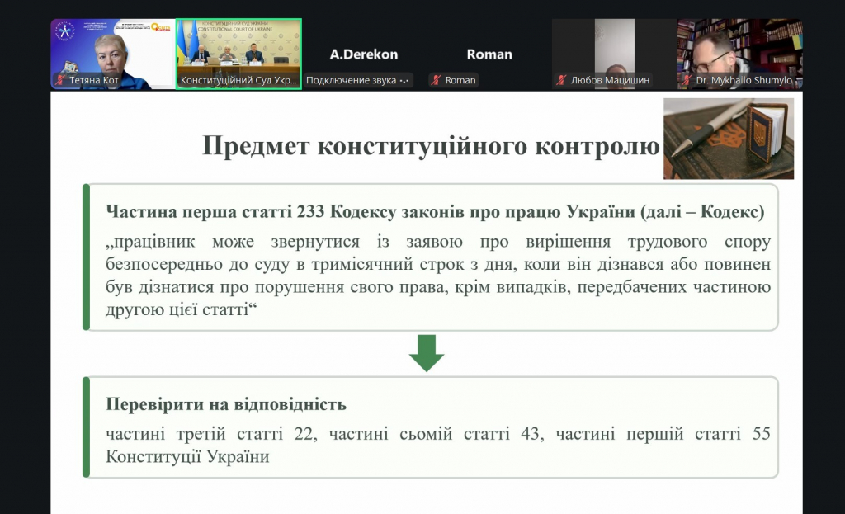Click the Подключение звука status label
Viewport: 845px width, 514px height.
pyautogui.click(x=352, y=80)
